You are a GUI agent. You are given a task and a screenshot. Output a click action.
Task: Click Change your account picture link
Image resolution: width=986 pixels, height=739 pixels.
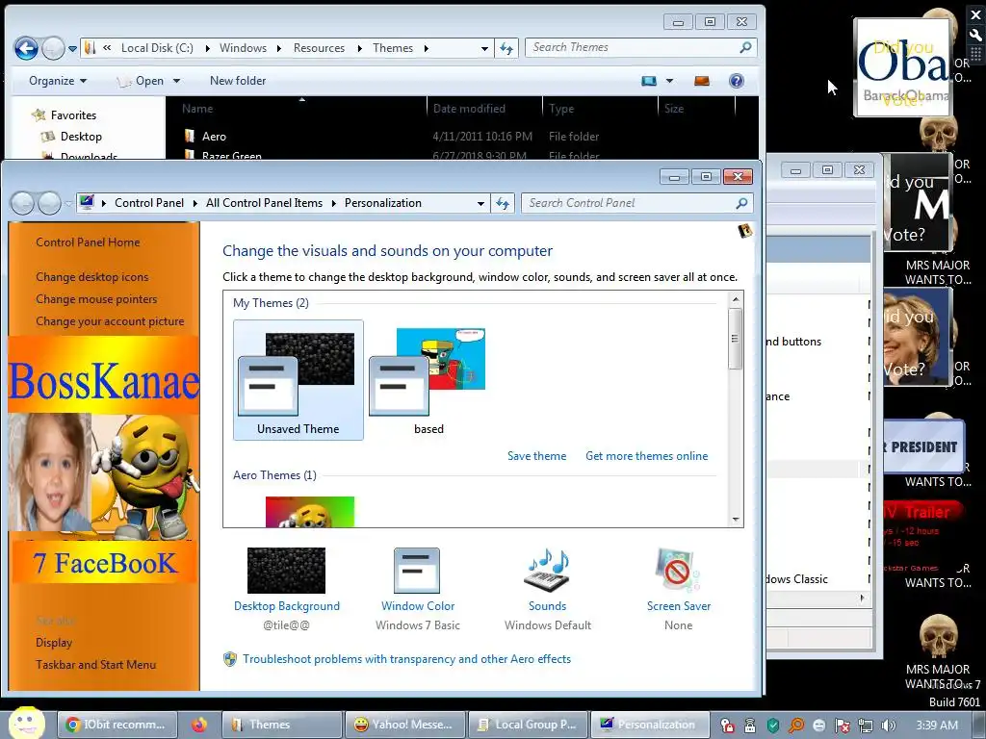(x=110, y=321)
